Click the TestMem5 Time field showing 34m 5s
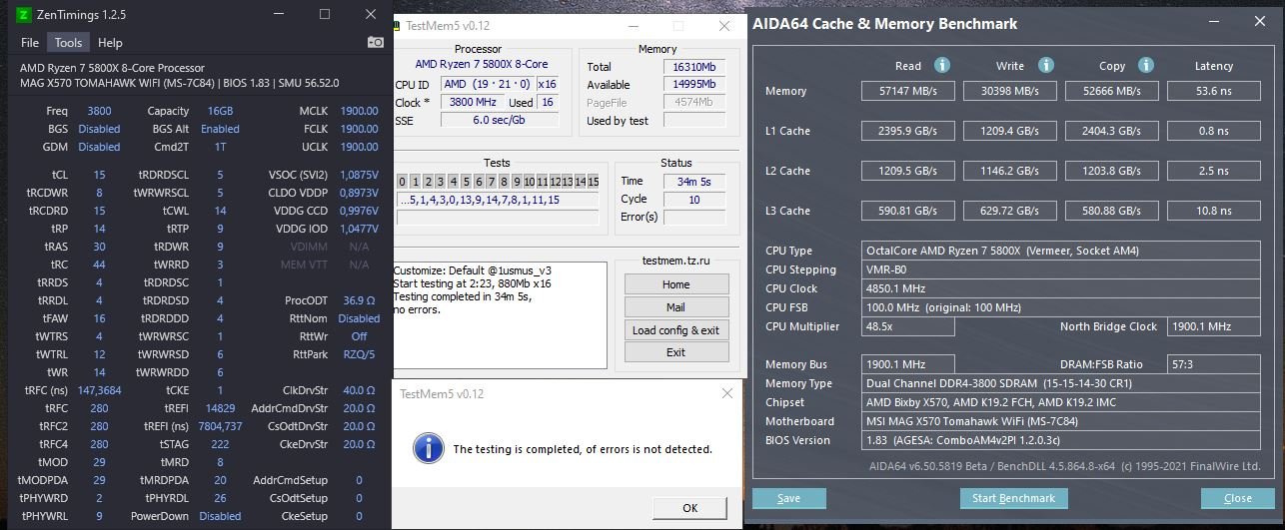1285x530 pixels. point(695,182)
